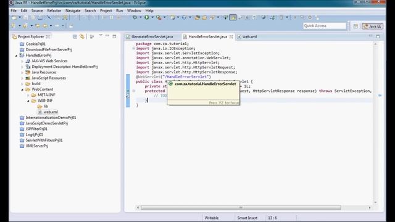This screenshot has height=222, width=395.
Task: Select Deployment Descriptor: HandleErrorPrj
Action: tap(64, 67)
